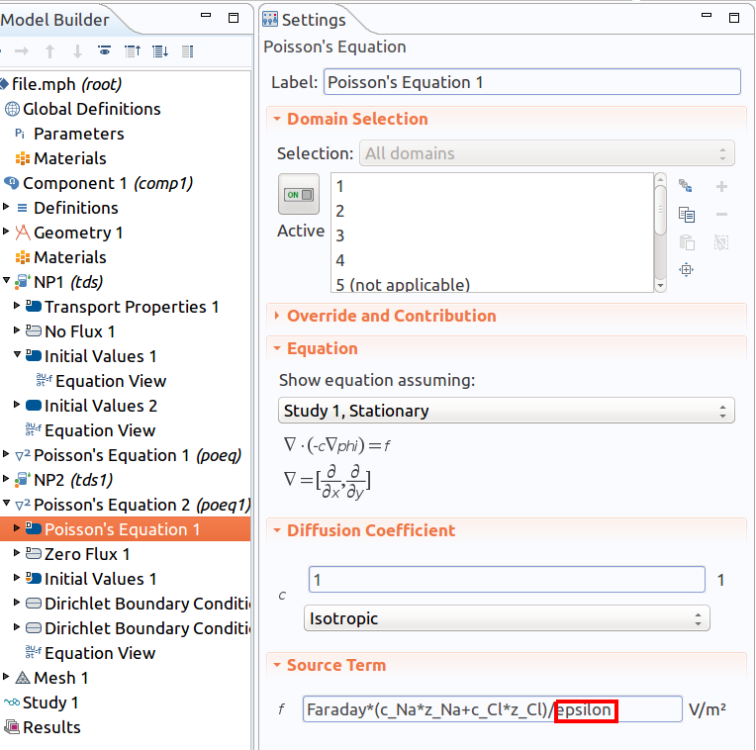The width and height of the screenshot is (756, 750).
Task: Click the Create Selection icon beside domain list
Action: pos(686,187)
